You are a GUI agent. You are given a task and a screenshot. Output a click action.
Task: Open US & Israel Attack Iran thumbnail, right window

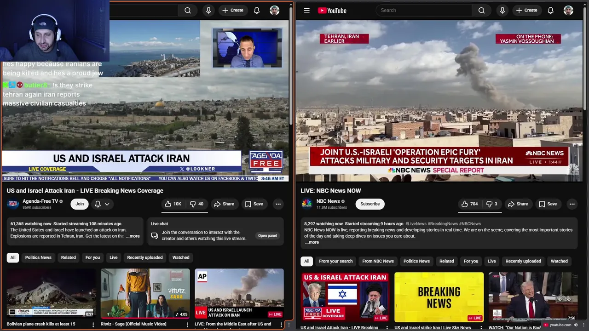pyautogui.click(x=346, y=297)
